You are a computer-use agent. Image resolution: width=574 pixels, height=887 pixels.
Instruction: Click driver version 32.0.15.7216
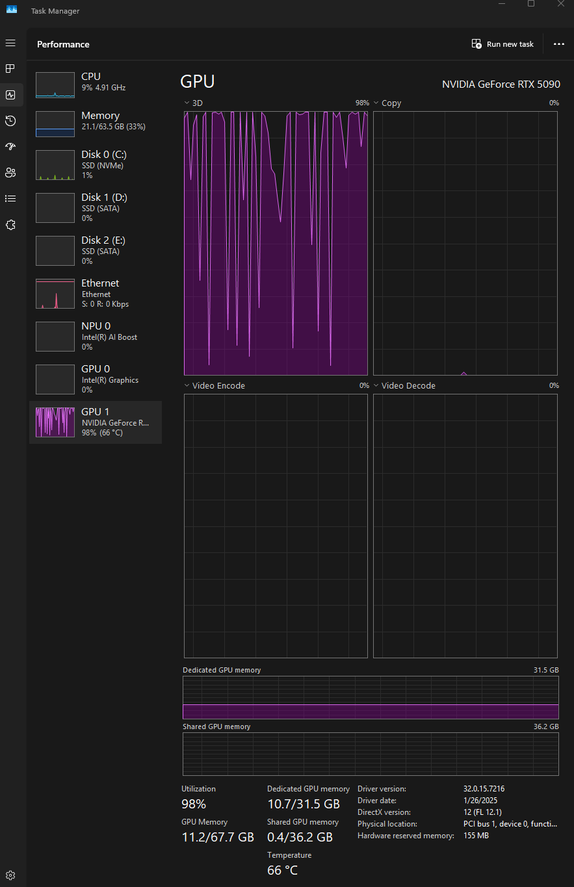484,789
